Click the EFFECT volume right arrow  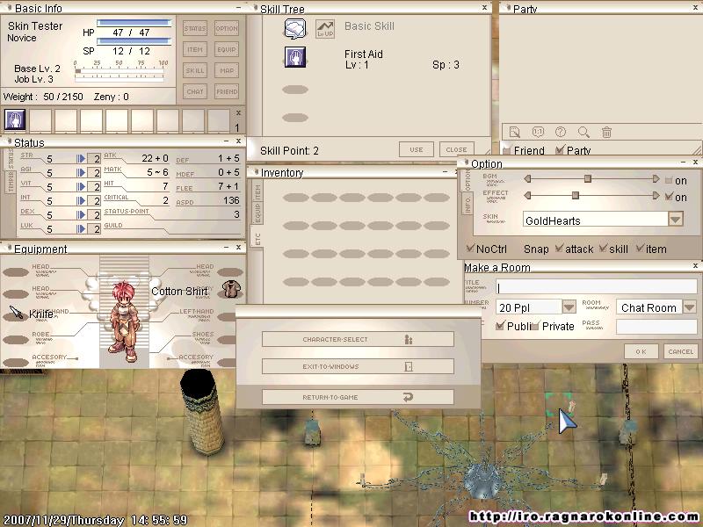pos(656,195)
